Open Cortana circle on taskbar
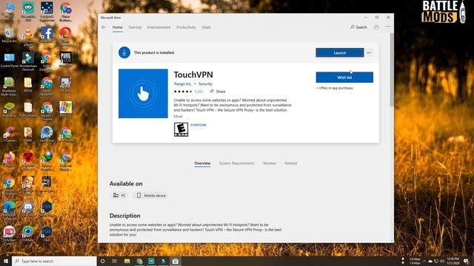474x266 pixels. (102, 261)
